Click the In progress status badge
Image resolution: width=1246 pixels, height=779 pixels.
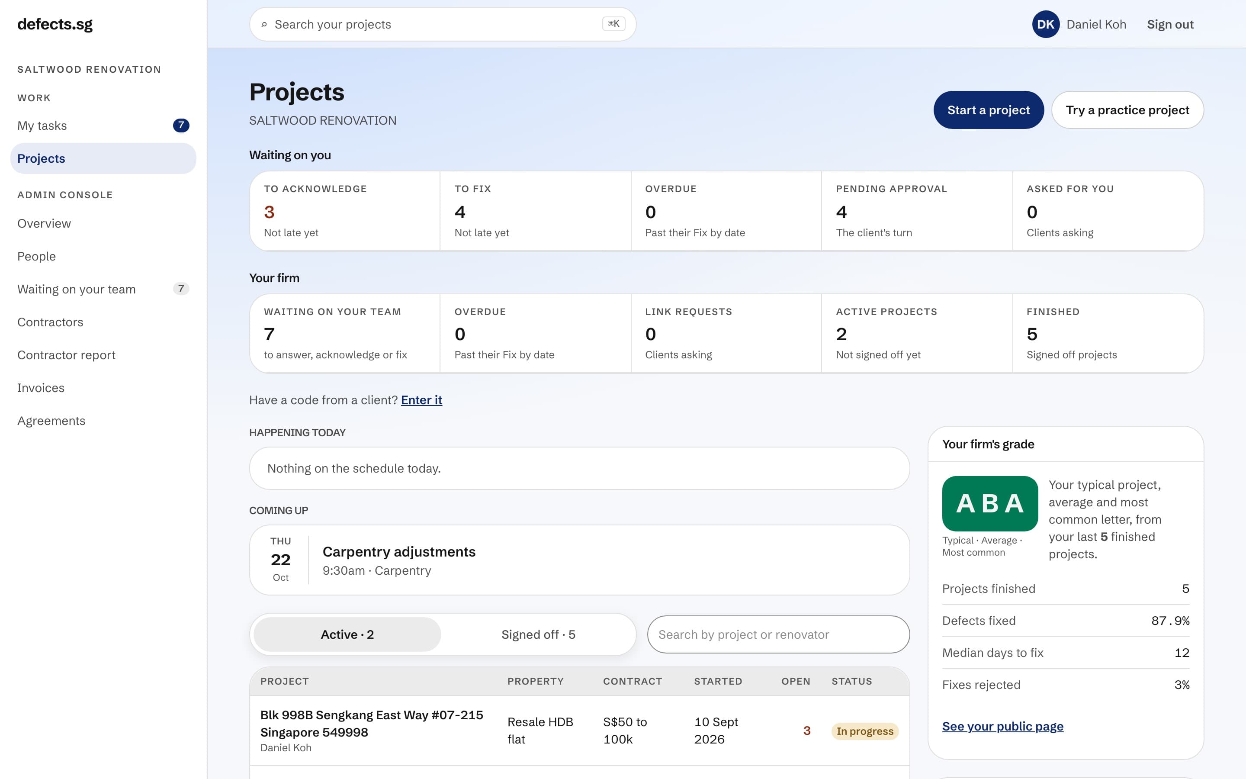pos(864,731)
